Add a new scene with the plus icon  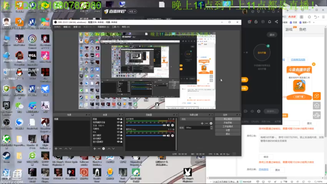point(56,148)
